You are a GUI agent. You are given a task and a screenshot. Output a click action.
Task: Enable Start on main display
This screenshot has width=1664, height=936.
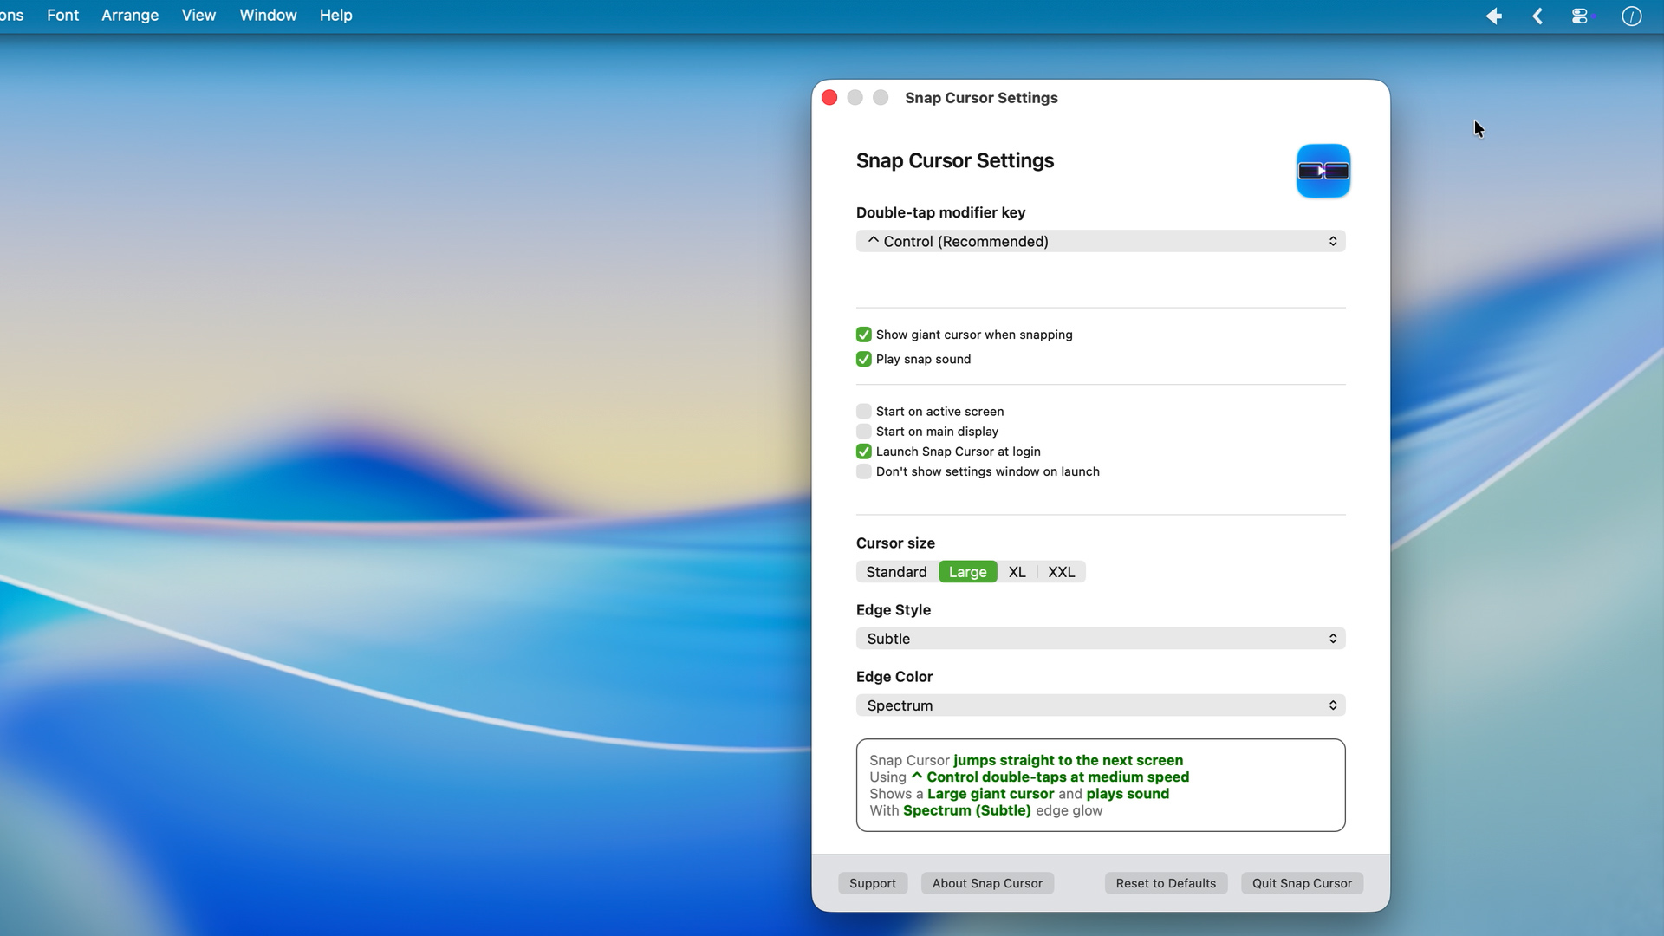click(x=863, y=431)
